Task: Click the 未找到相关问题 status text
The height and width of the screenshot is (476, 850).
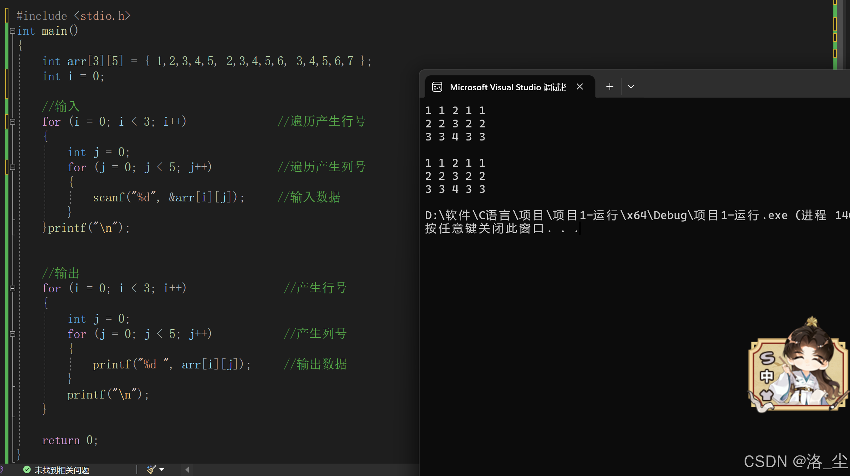Action: (x=62, y=470)
